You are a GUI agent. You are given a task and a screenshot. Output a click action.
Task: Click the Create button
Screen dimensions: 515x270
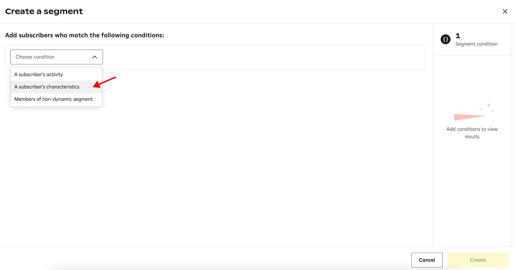click(477, 260)
